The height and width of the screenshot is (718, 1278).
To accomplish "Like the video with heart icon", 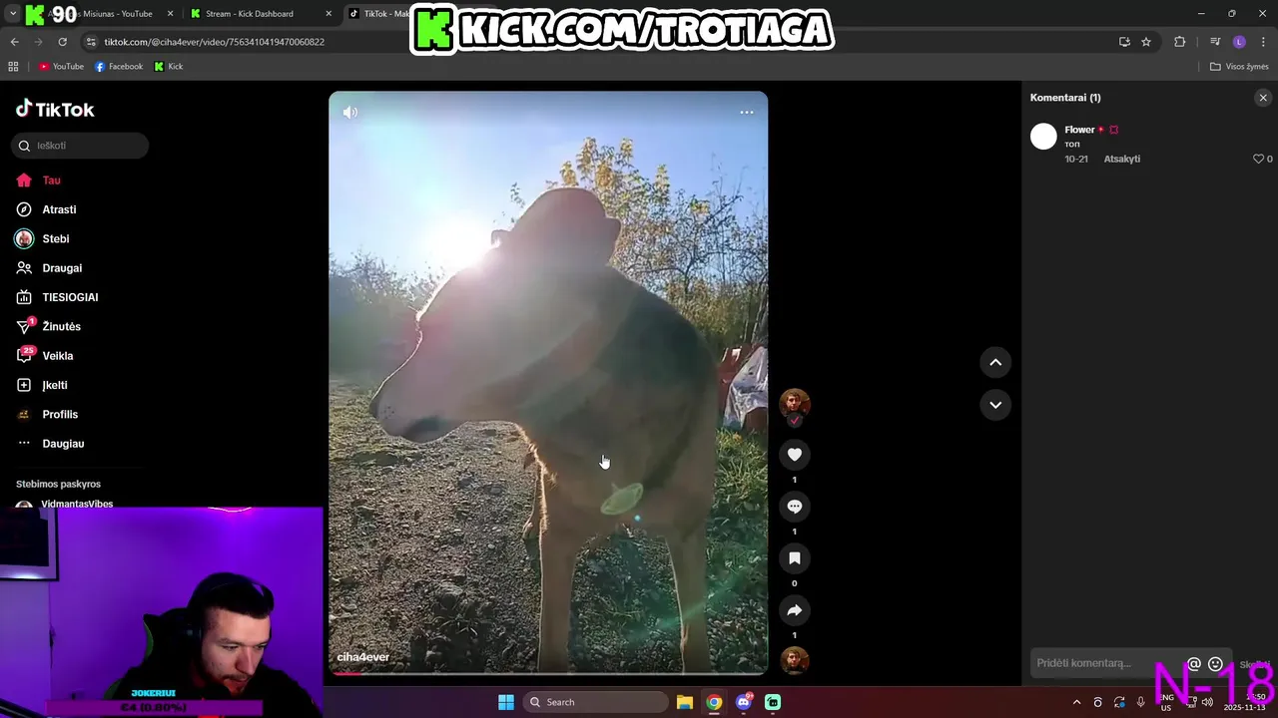I will coord(795,455).
